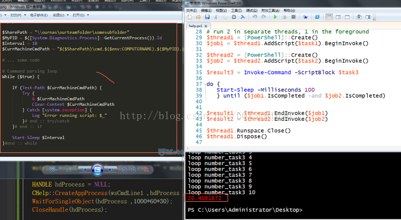Open the 附加工具(A) menu in PowerShell ISE

(x=270, y=11)
